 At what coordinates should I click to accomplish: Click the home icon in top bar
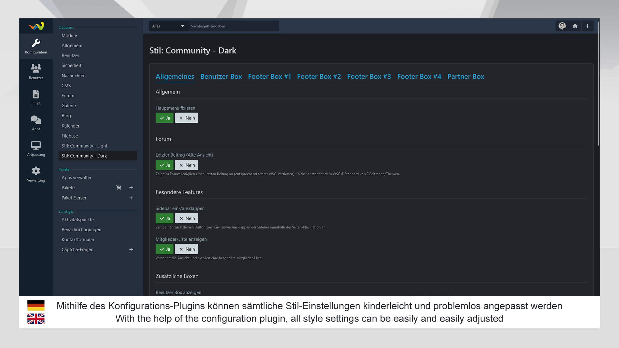click(x=575, y=26)
